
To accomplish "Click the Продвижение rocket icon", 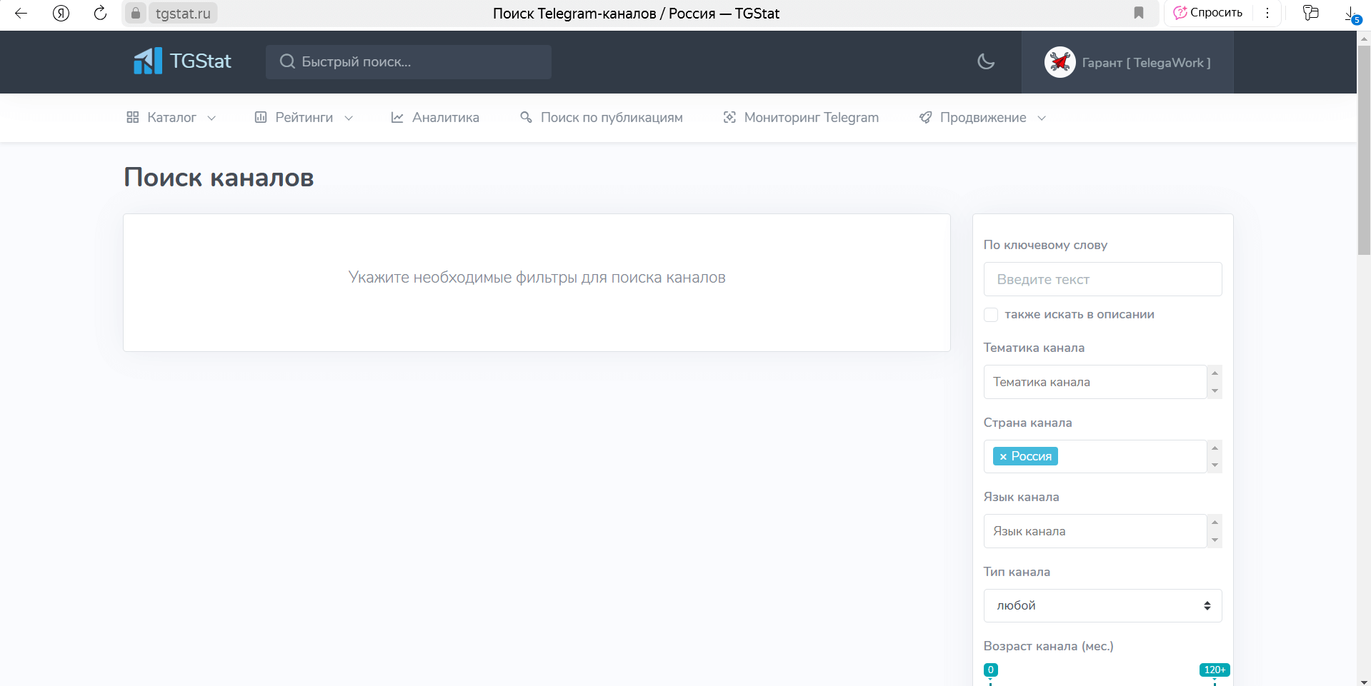I will (925, 117).
